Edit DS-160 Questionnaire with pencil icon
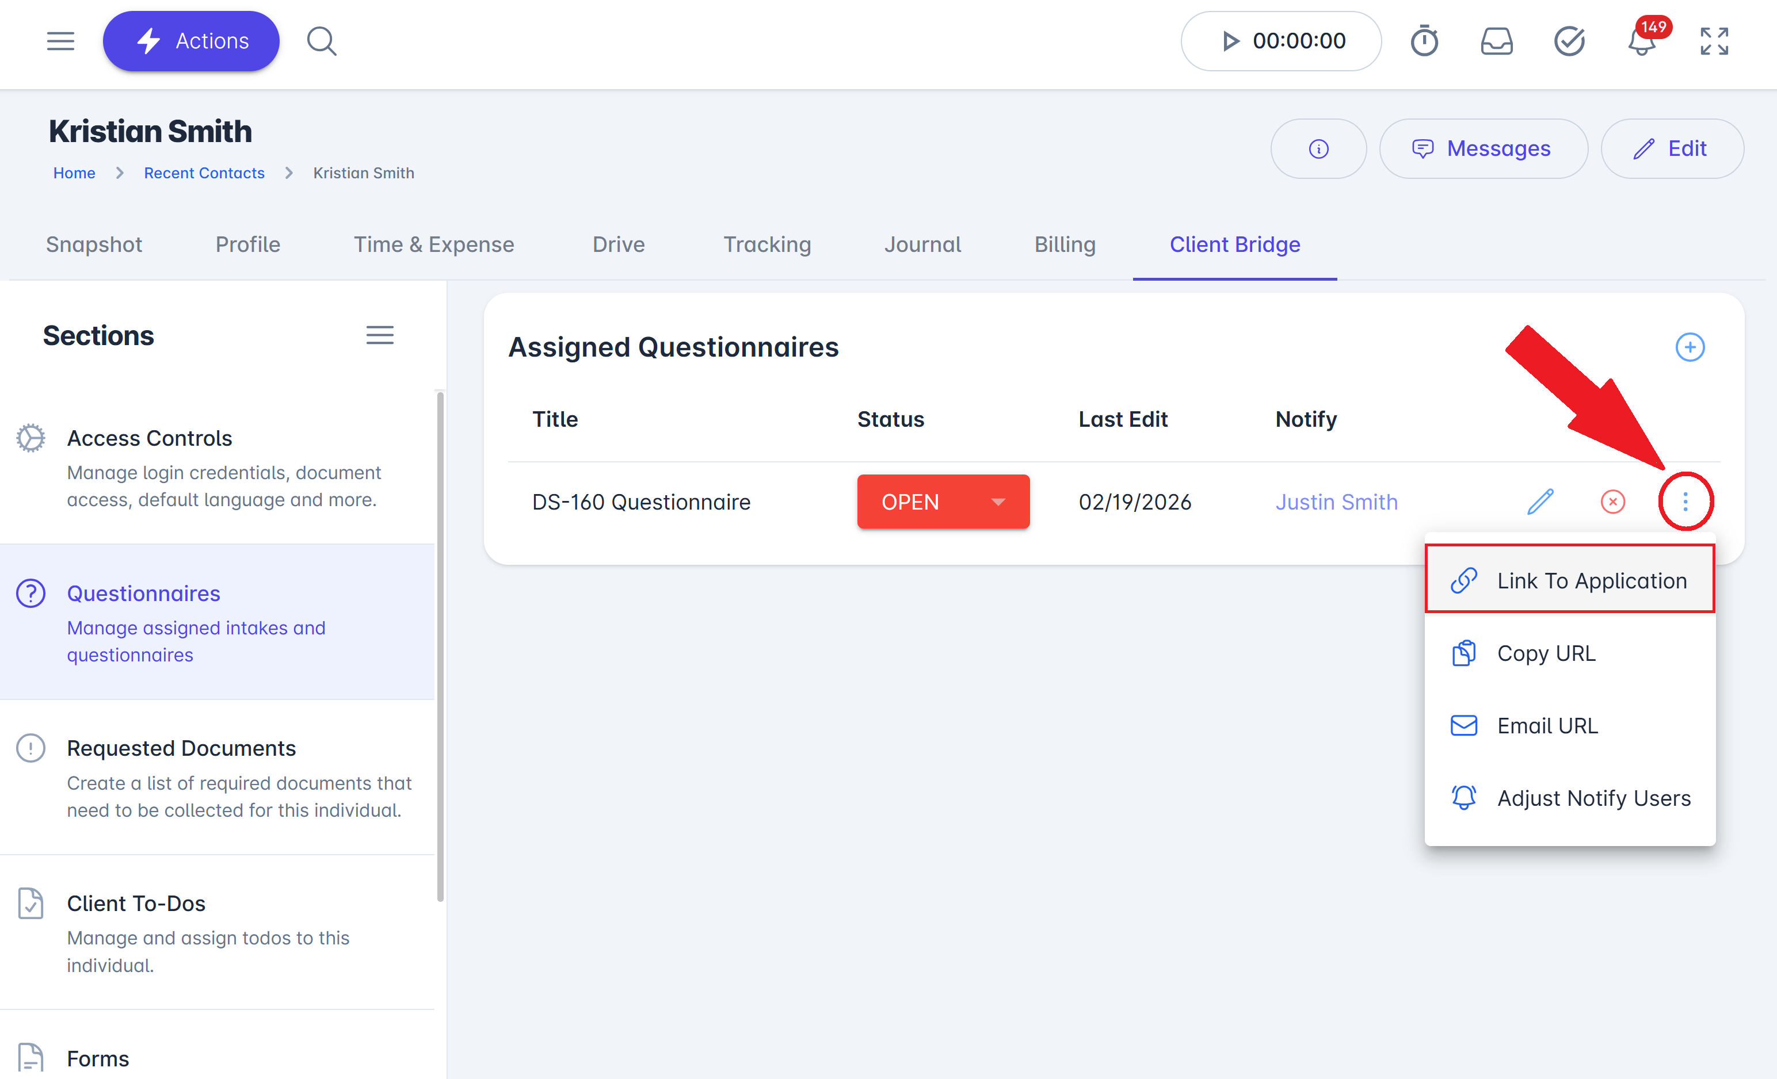 [1540, 502]
